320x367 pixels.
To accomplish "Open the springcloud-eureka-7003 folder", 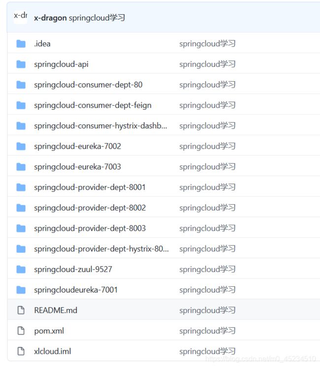I will pos(78,167).
